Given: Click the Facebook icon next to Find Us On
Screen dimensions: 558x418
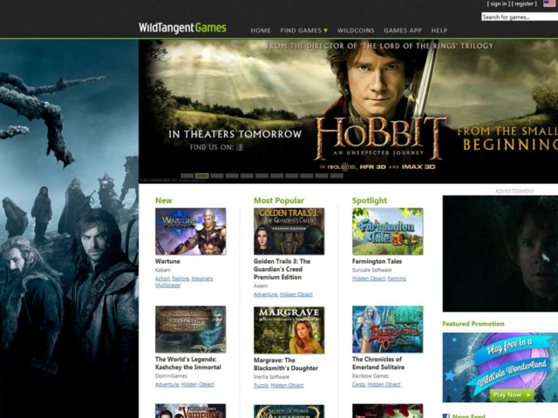Looking at the screenshot, I should 240,147.
